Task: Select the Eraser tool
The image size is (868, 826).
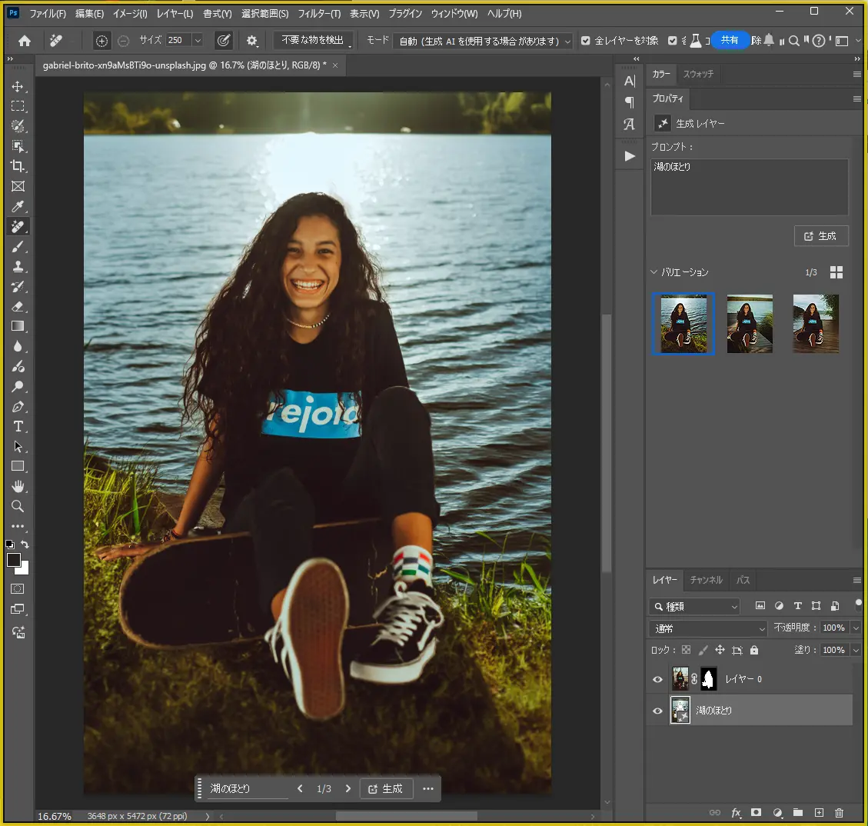Action: (x=18, y=306)
